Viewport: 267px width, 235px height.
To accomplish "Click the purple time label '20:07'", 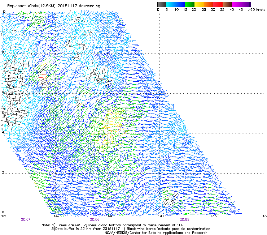I will (26, 219).
